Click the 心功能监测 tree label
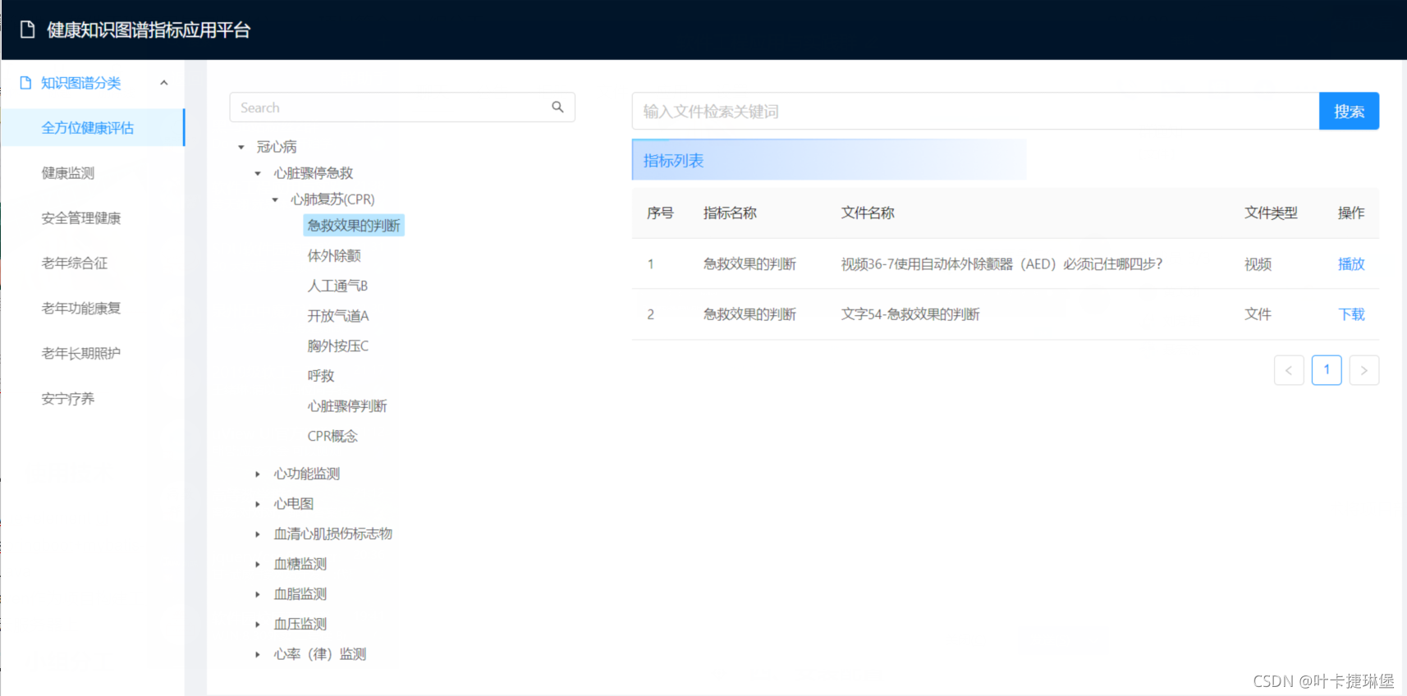This screenshot has width=1407, height=696. click(307, 474)
